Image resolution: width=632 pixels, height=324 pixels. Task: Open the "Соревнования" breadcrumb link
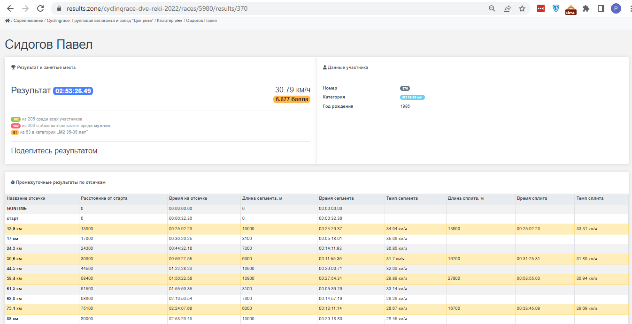[x=28, y=21]
